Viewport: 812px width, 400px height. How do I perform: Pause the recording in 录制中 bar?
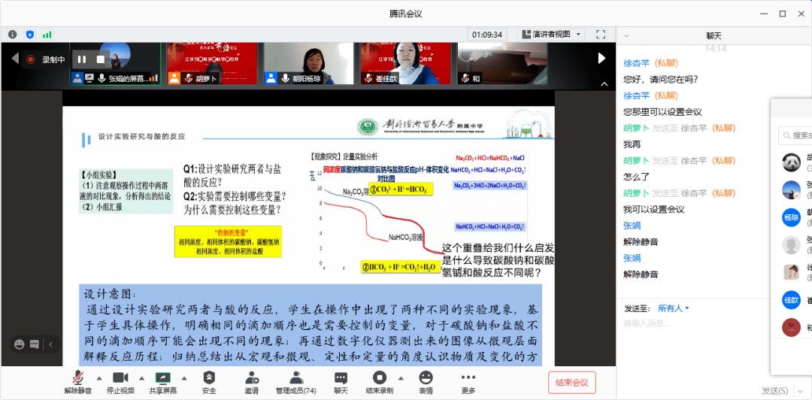click(82, 59)
